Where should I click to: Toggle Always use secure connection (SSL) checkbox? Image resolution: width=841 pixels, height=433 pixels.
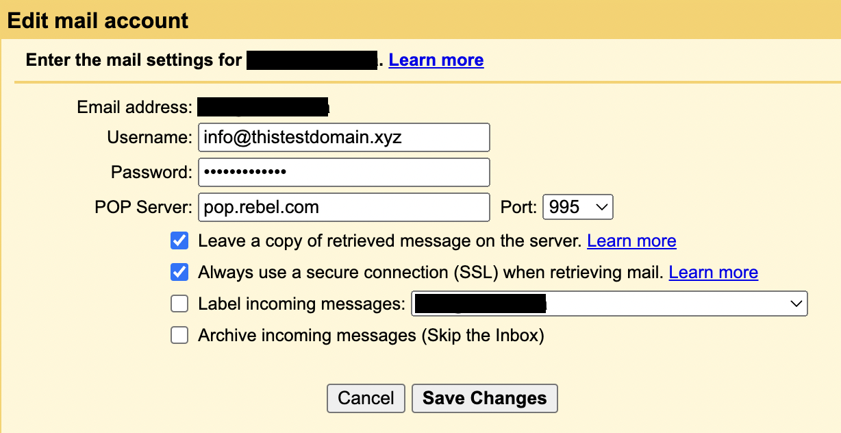pos(179,272)
